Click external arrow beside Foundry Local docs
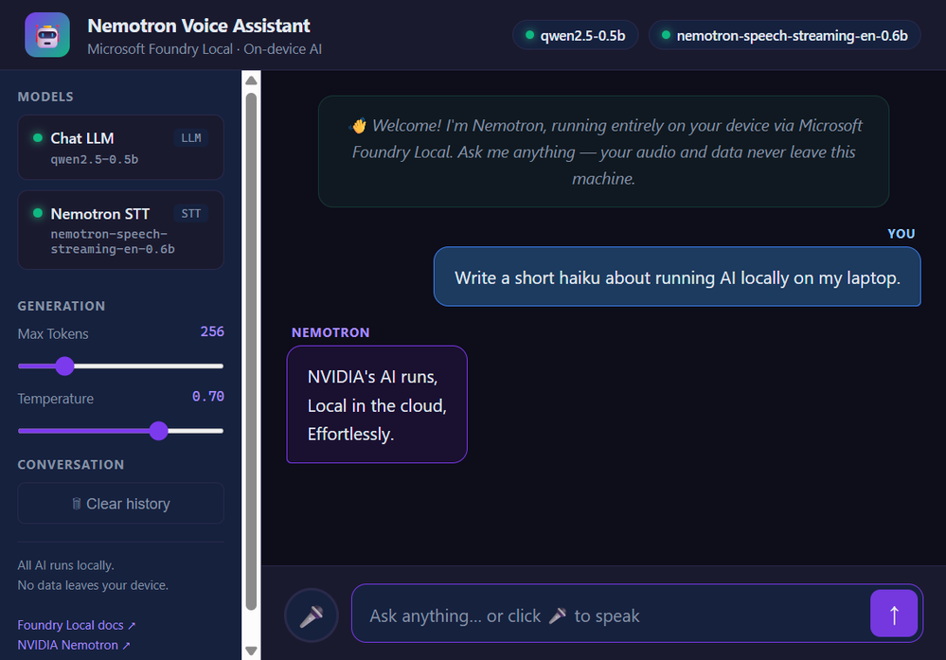946x660 pixels. [x=133, y=626]
